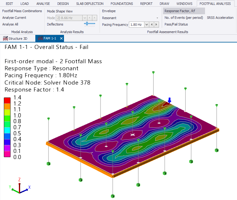237x200 pixels.
Task: Click the Pacing Frequency value field
Action: 136,25
